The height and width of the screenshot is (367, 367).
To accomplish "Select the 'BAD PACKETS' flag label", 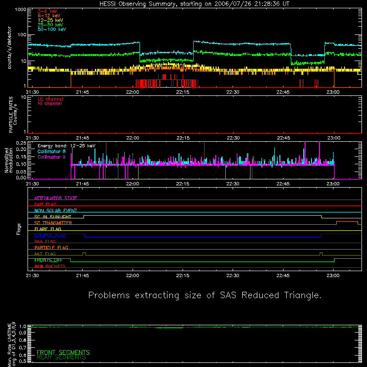I will 50,266.
